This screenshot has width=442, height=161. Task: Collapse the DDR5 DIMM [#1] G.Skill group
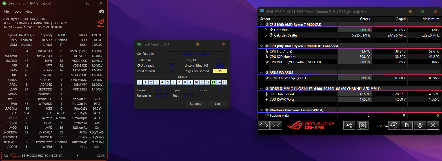pyautogui.click(x=261, y=89)
